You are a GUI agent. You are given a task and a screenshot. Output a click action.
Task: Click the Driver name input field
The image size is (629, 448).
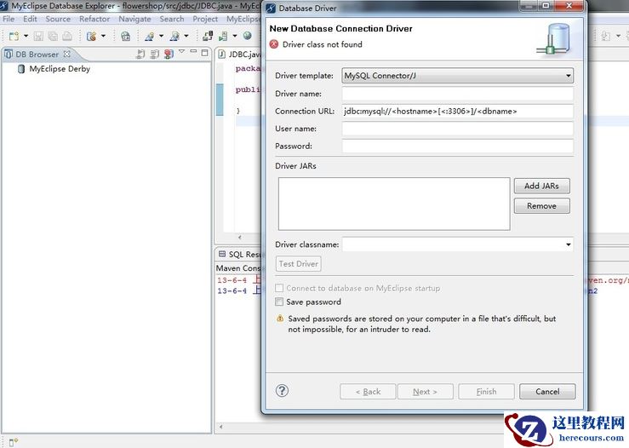(457, 94)
